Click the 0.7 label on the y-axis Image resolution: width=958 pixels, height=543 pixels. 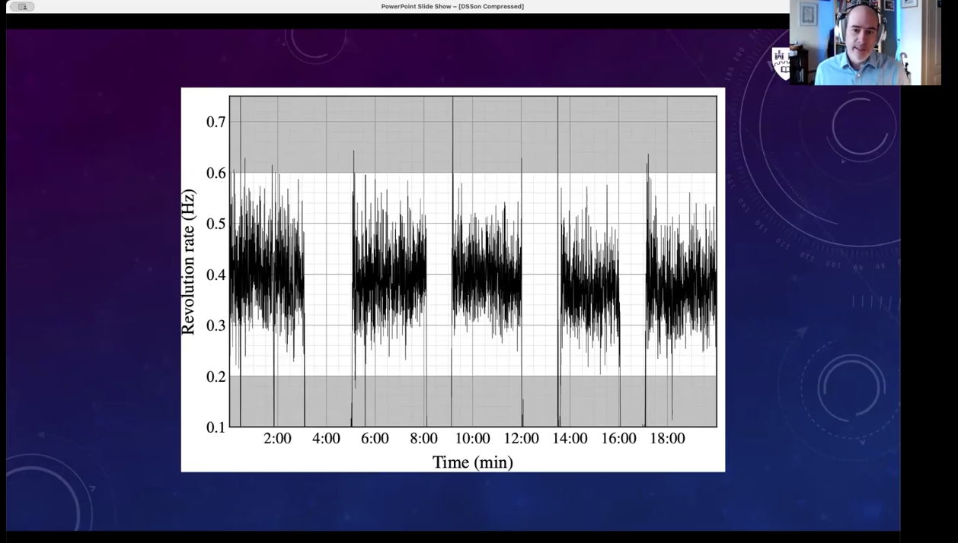pyautogui.click(x=216, y=122)
